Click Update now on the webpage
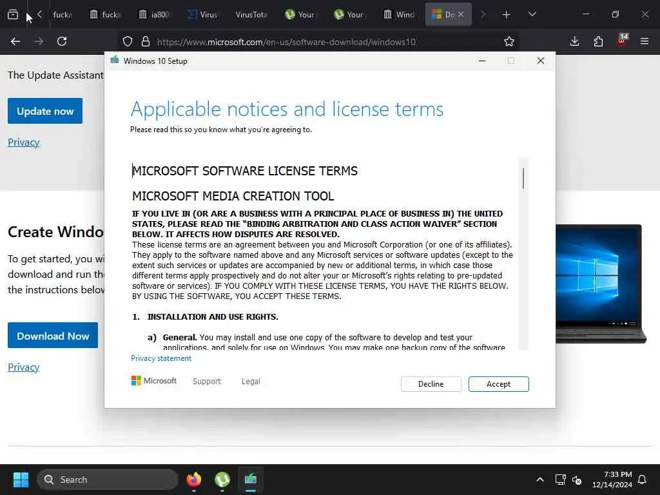Screen dimensions: 660x495 (x=45, y=111)
